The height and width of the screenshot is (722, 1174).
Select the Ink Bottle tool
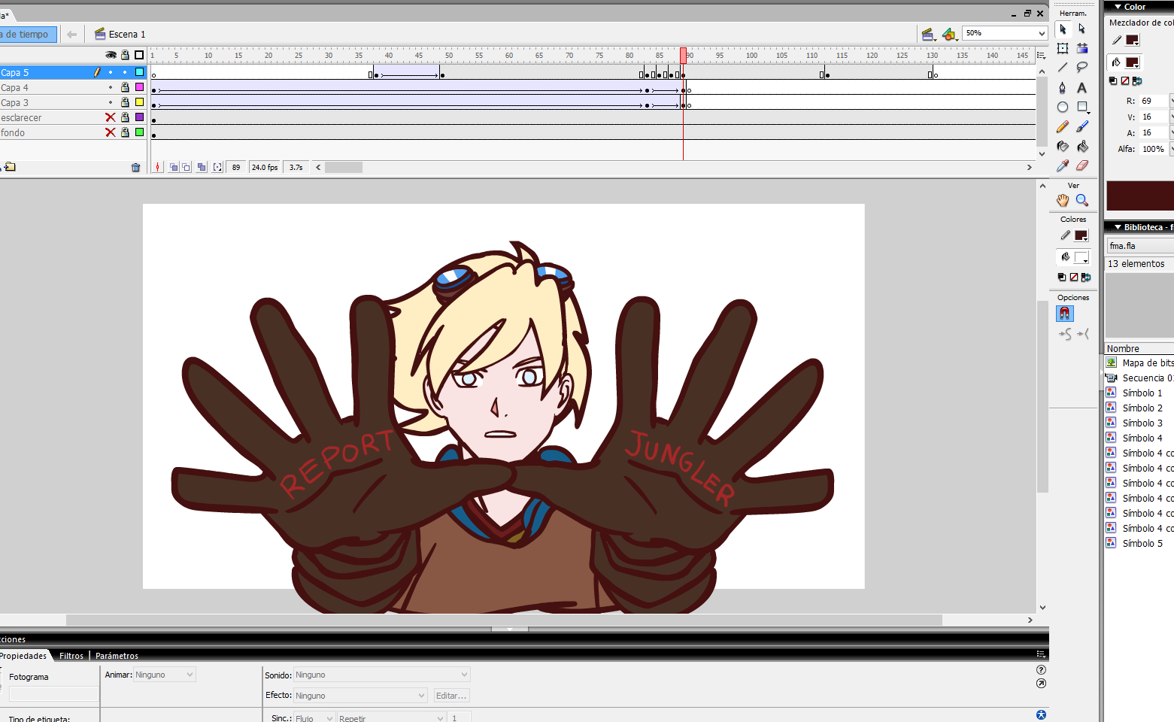(x=1063, y=146)
